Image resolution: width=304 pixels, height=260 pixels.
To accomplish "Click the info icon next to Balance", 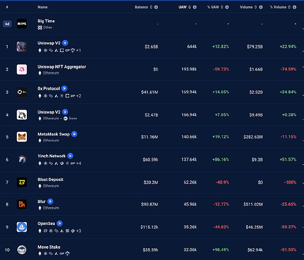I will point(156,7).
